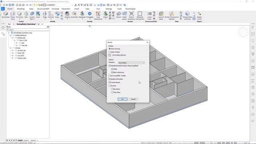256x144 pixels.
Task: Select Reflected Ceiling Plan tool
Action: point(140,16)
